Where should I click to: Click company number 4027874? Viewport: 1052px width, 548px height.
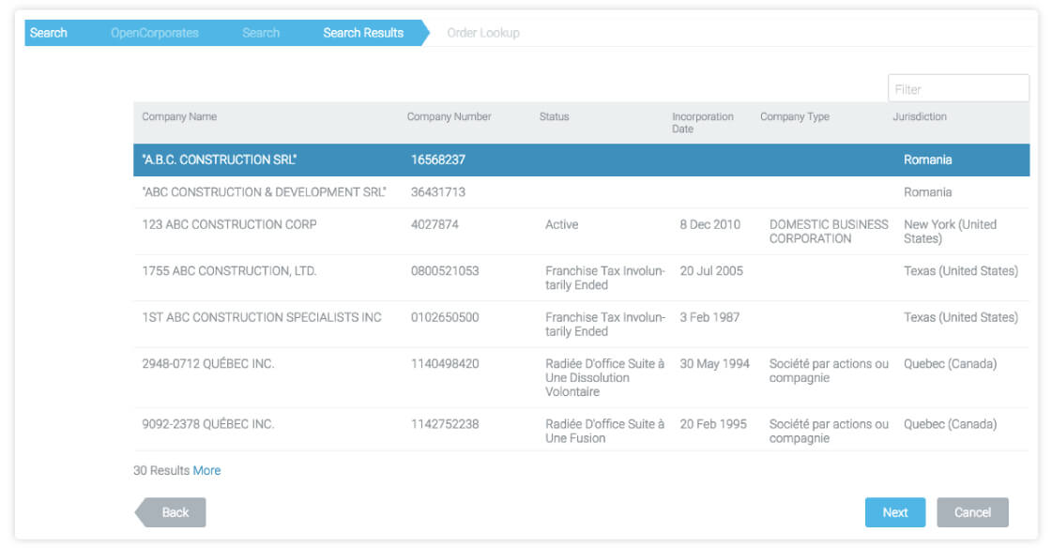(435, 224)
